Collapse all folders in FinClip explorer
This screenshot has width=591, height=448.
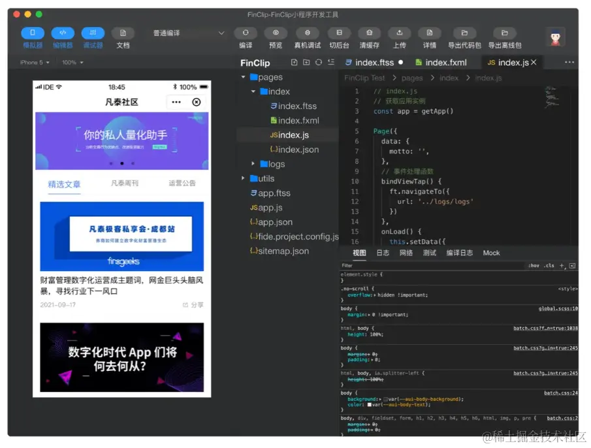click(331, 62)
